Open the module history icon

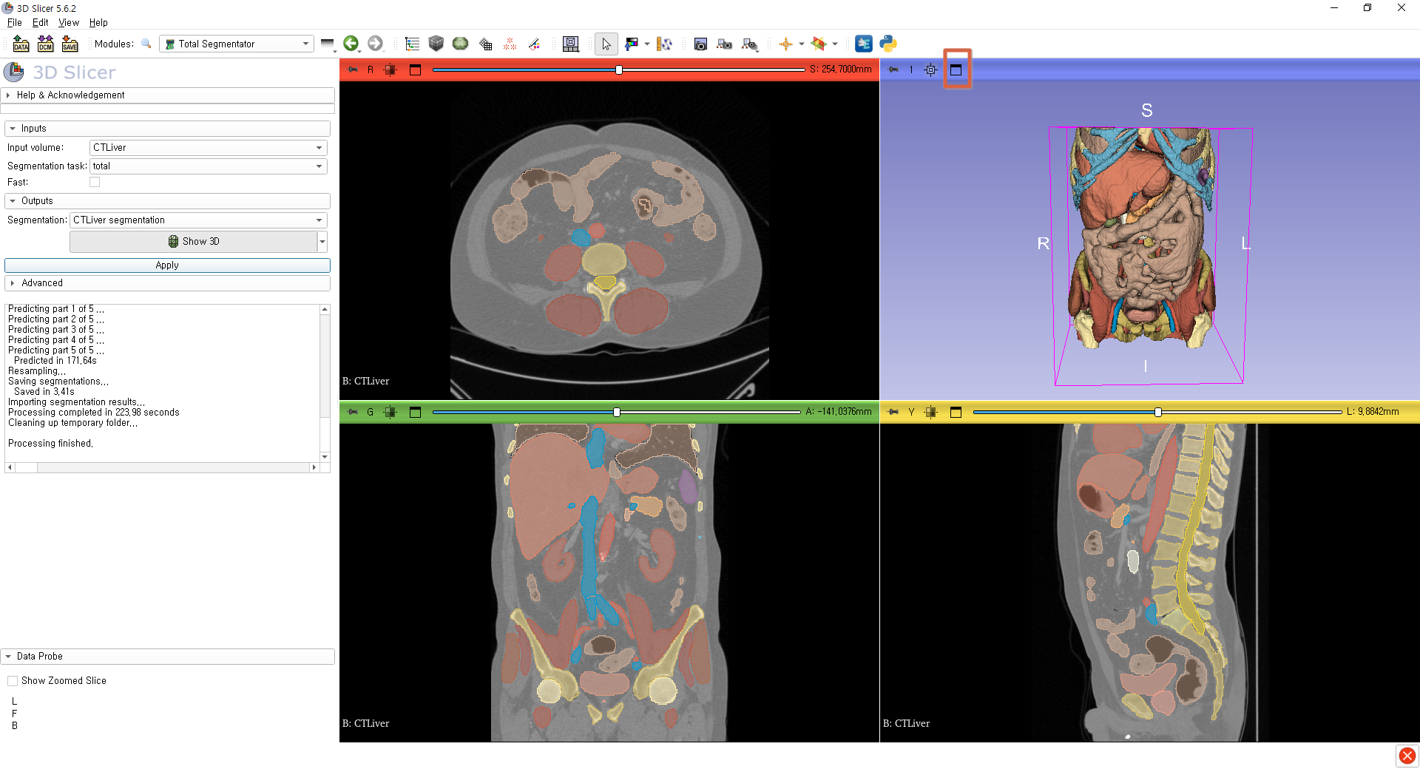coord(327,44)
